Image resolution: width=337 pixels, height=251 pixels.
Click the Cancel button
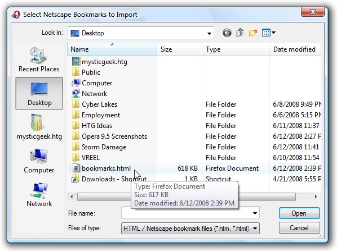pyautogui.click(x=299, y=228)
